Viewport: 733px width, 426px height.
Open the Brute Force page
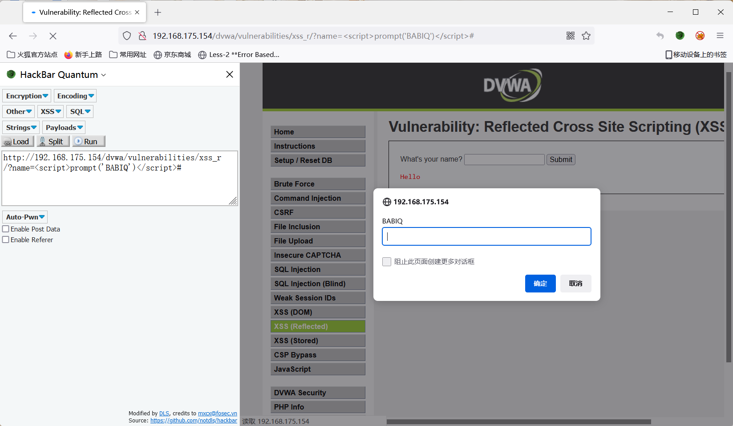318,184
